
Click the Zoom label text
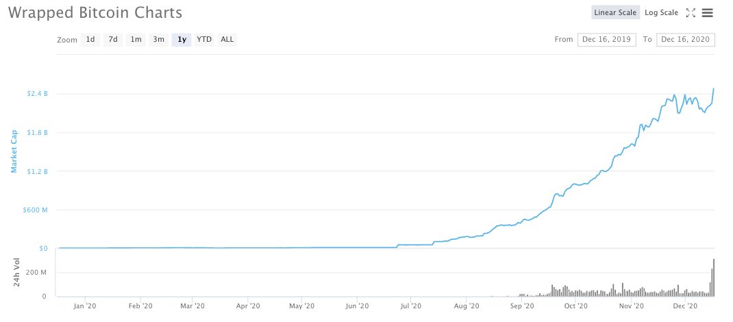[67, 40]
